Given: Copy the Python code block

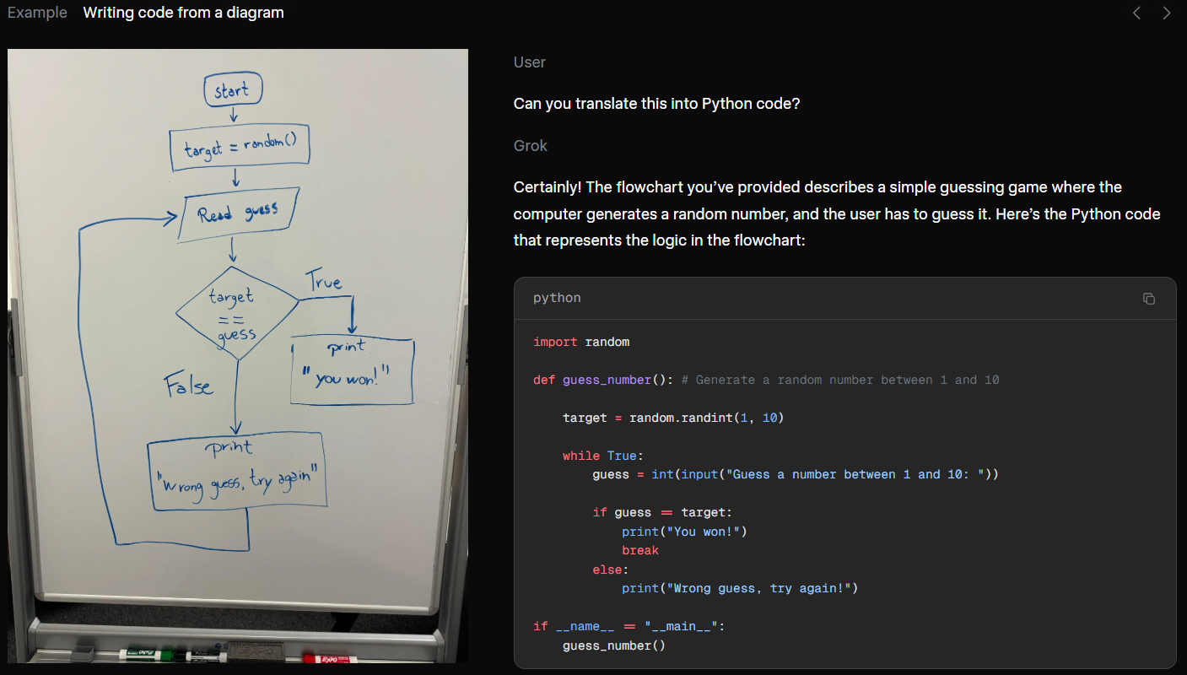Looking at the screenshot, I should coord(1148,299).
